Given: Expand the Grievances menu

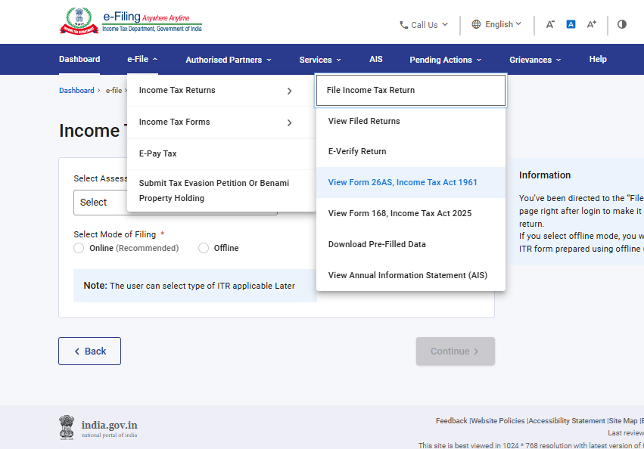Looking at the screenshot, I should (x=535, y=60).
